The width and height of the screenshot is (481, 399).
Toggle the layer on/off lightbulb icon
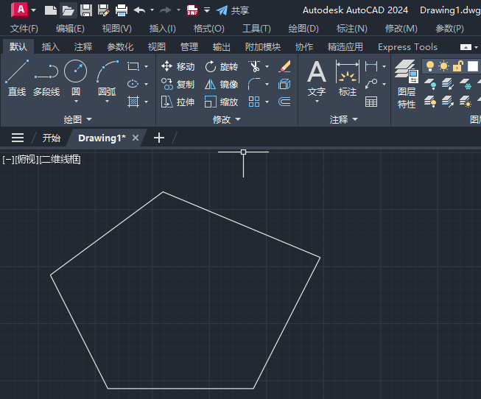(x=429, y=66)
